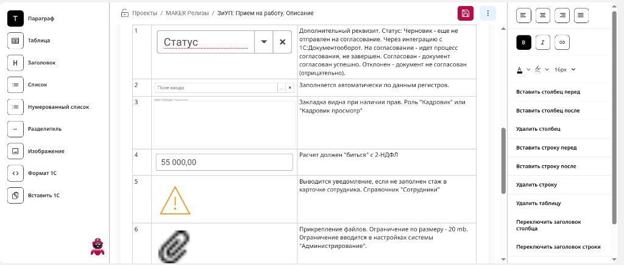This screenshot has width=624, height=265.
Task: Select the Параграф block icon
Action: (x=15, y=18)
